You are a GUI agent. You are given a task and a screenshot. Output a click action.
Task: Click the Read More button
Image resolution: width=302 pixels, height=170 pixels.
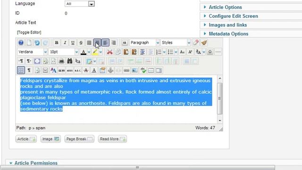[x=112, y=139]
